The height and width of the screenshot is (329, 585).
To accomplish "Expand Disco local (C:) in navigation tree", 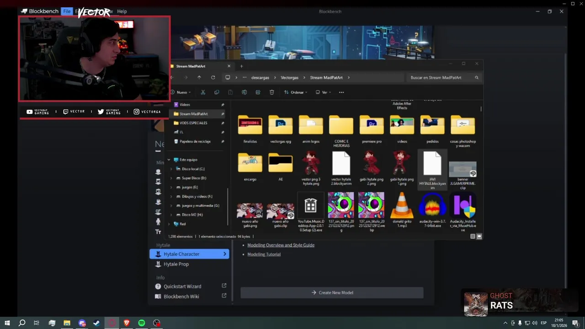I will pyautogui.click(x=171, y=169).
